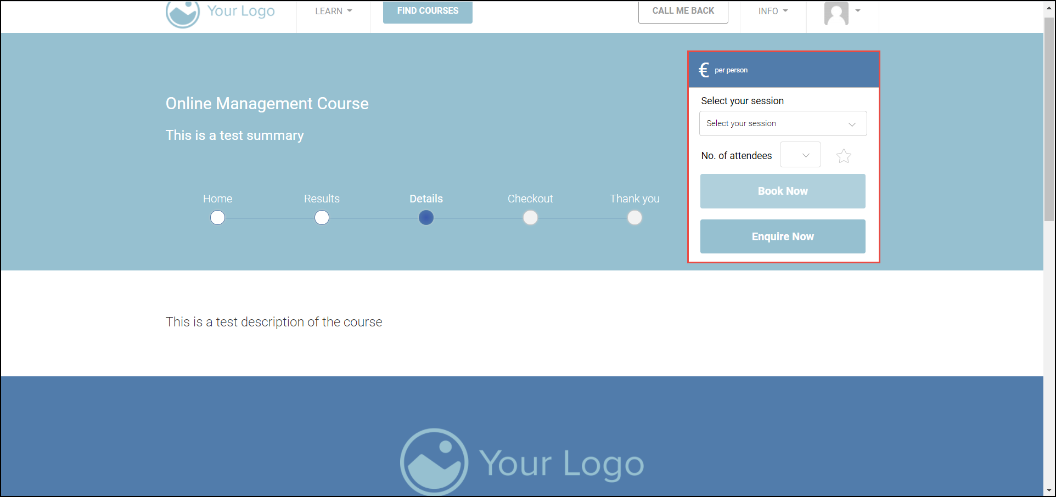Click the Checkout step circle

click(x=530, y=218)
